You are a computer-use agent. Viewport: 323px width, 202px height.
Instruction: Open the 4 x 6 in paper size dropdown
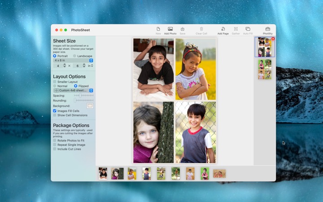tap(73, 61)
